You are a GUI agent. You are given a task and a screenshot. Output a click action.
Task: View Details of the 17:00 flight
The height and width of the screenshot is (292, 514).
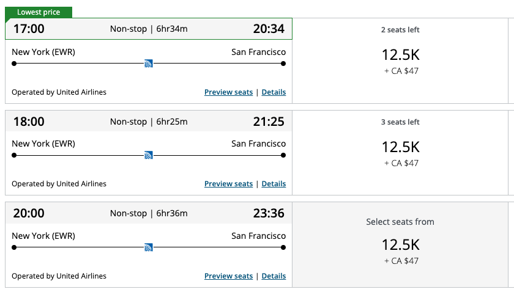(274, 92)
